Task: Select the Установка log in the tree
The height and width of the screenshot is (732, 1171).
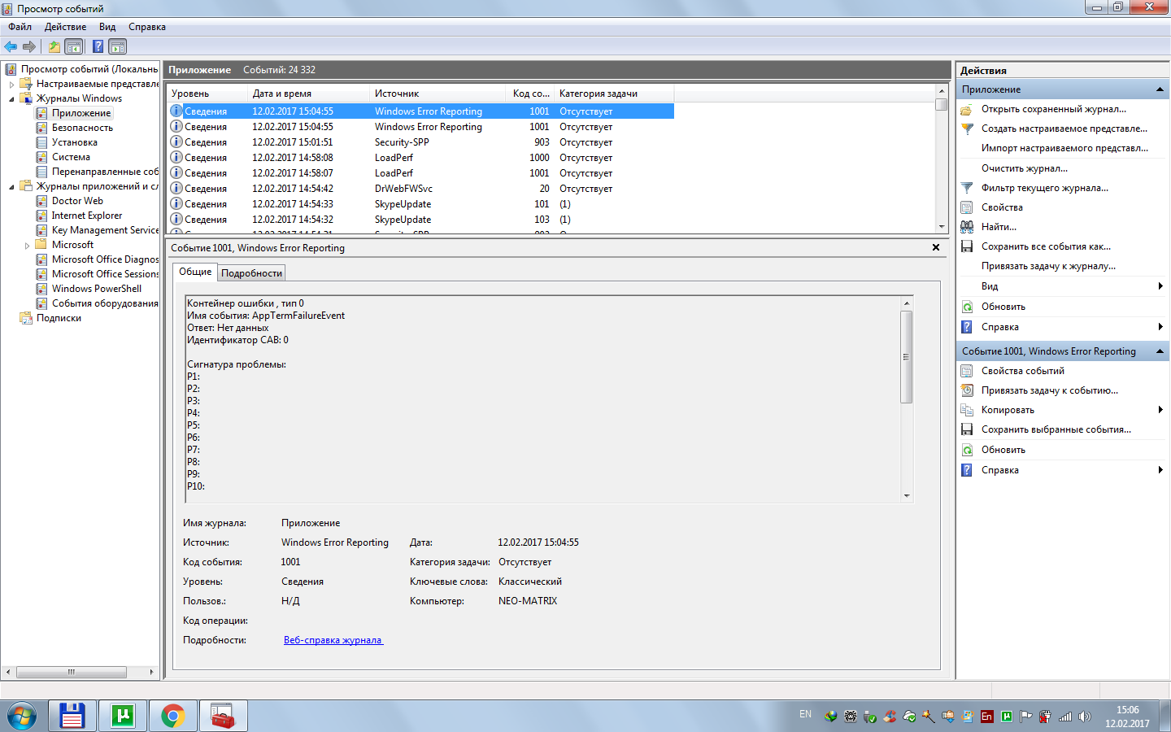Action: 74,142
